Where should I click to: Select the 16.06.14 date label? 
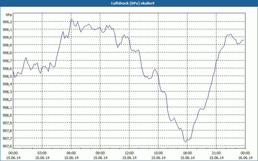(x=245, y=158)
